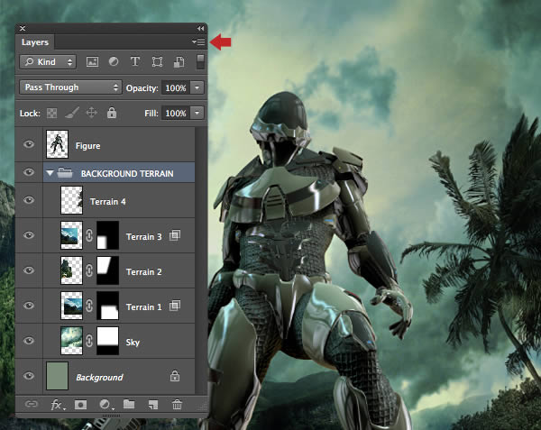
Task: Hide the Terrain 2 layer
Action: (29, 270)
